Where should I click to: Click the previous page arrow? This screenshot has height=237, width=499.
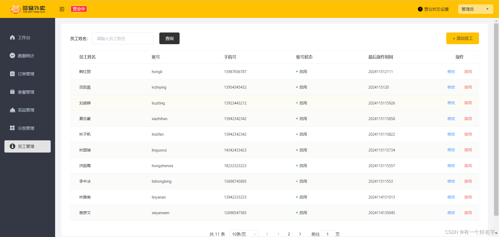tap(267, 234)
